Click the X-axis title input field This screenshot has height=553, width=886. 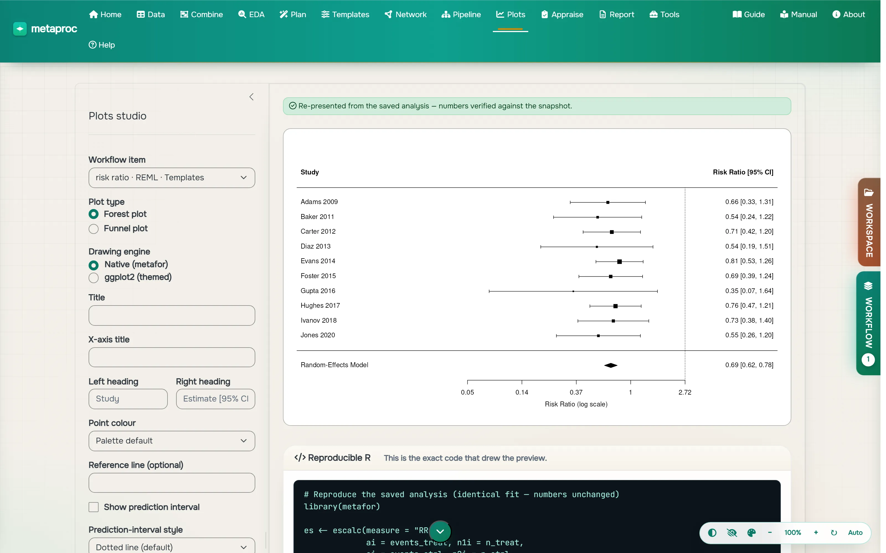coord(172,357)
